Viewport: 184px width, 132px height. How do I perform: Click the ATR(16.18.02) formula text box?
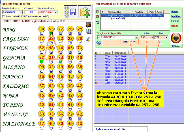pyautogui.click(x=130, y=43)
